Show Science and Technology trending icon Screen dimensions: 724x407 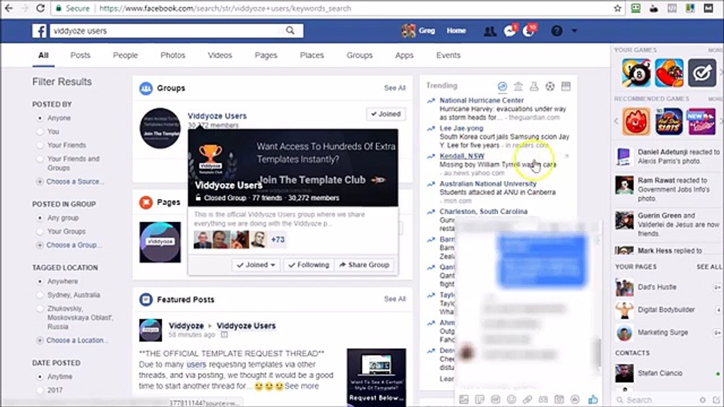534,86
